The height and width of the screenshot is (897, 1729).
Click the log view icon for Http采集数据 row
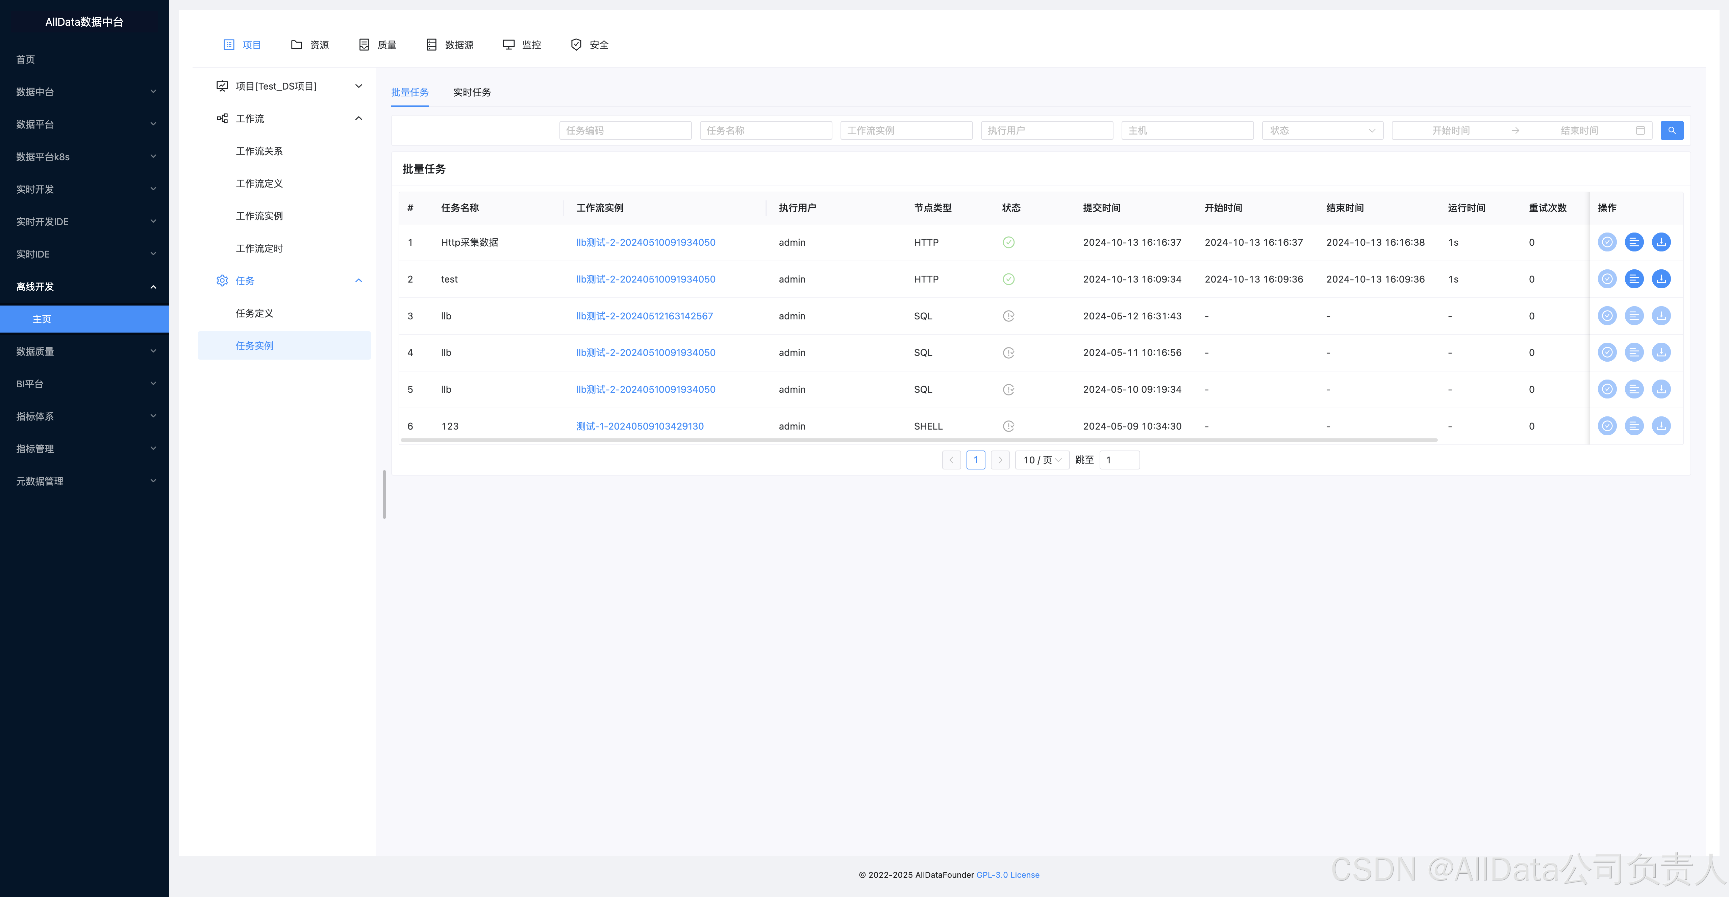[x=1634, y=242]
